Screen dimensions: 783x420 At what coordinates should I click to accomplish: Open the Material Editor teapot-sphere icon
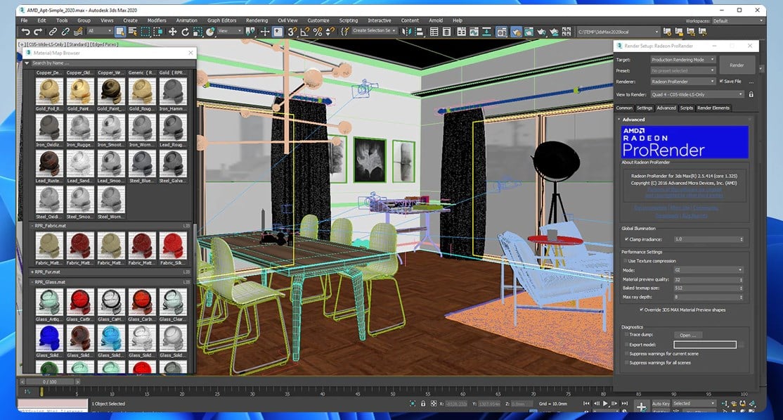pos(501,32)
